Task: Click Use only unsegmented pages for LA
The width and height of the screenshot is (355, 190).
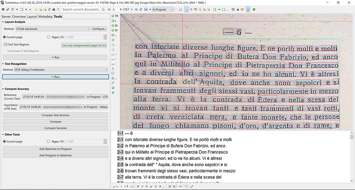Action: [84, 45]
